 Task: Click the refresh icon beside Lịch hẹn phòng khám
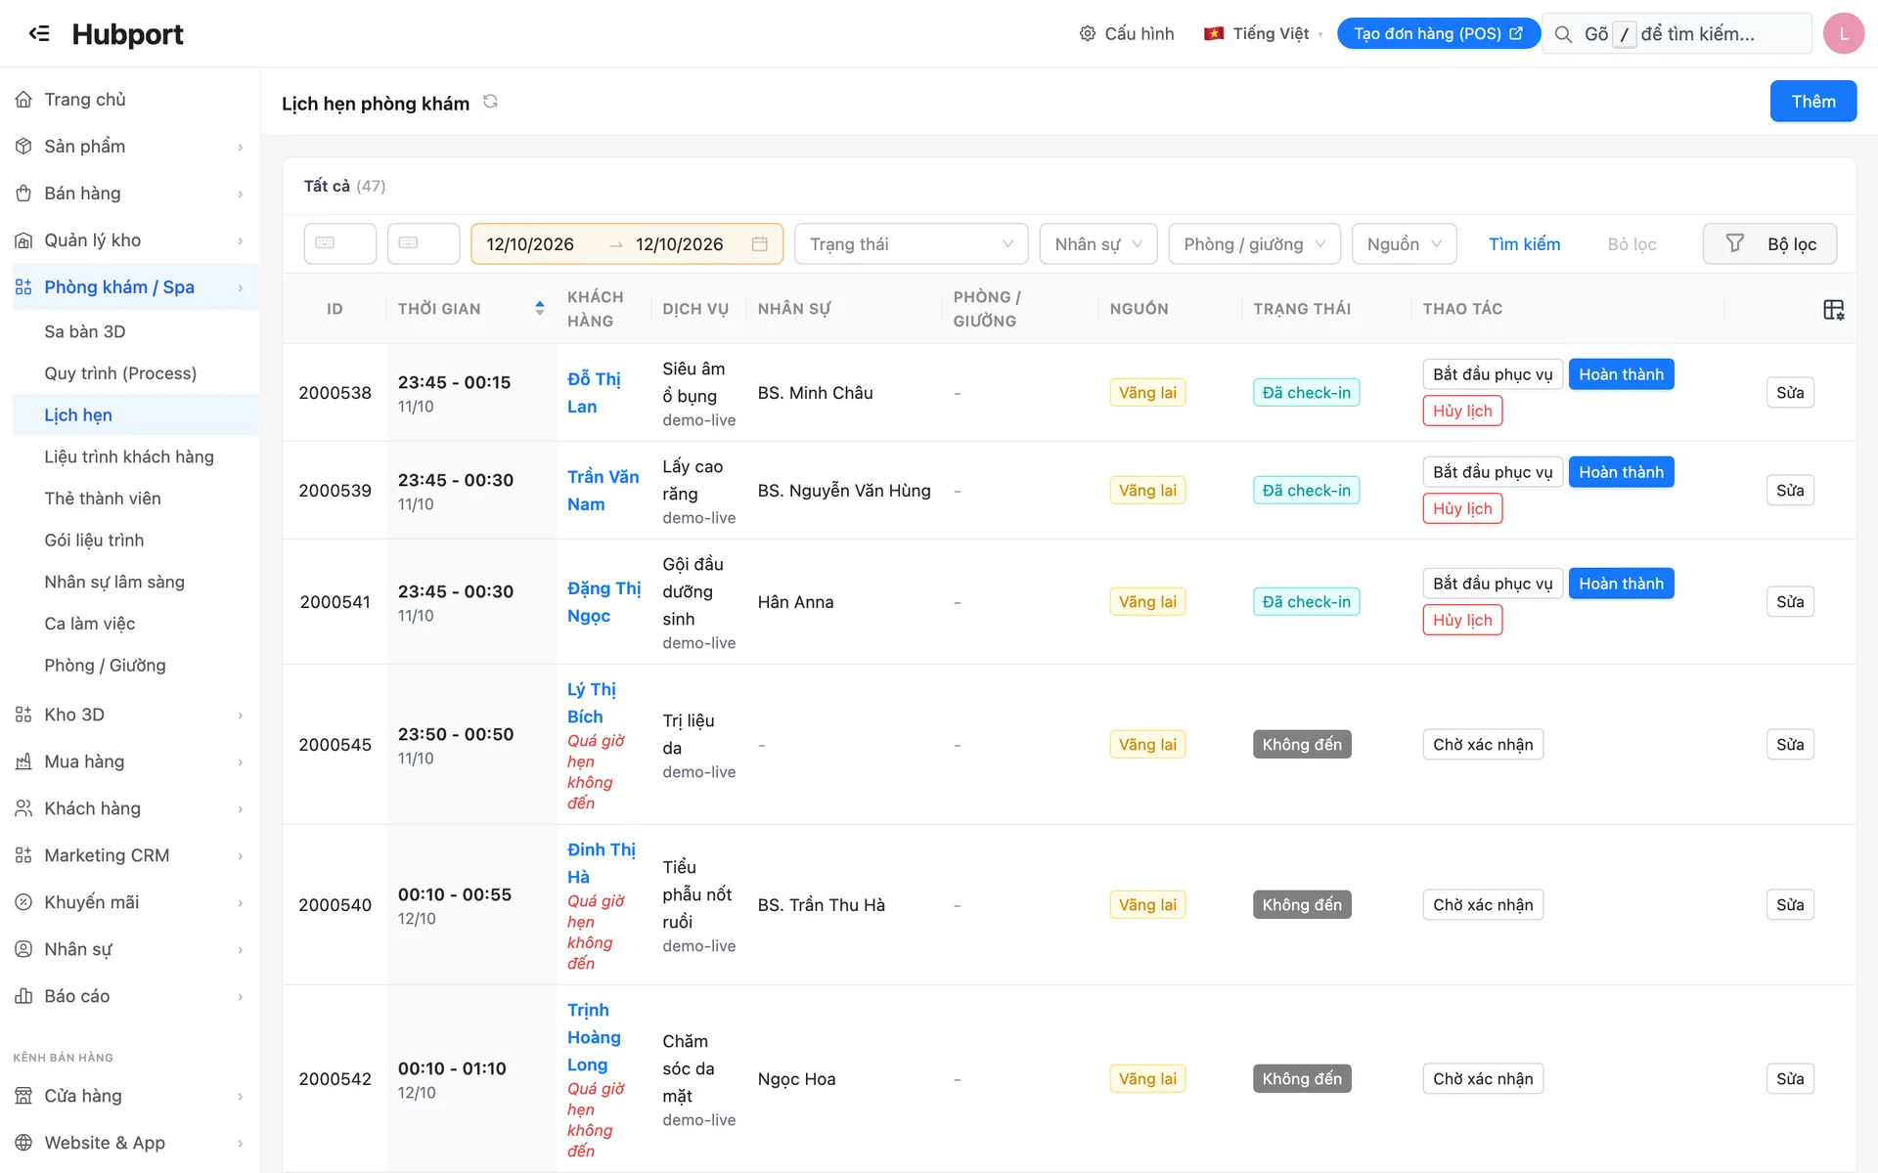click(x=490, y=102)
